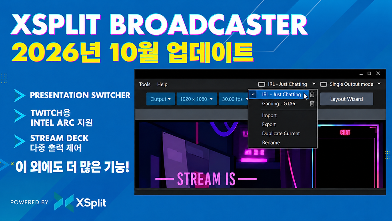Screen dimensions: 392x221
Task: Open the 30.00 fps frame rate dropdown
Action: (x=234, y=99)
